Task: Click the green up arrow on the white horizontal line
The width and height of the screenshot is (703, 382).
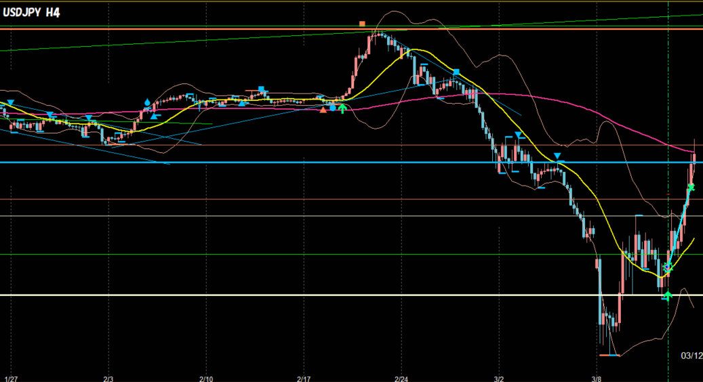Action: (x=668, y=295)
